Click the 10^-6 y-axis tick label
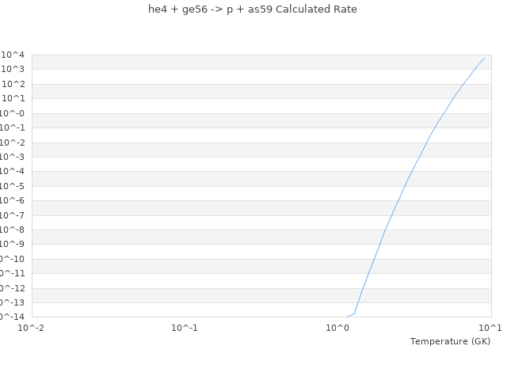This screenshot has width=507, height=380. pos(13,200)
